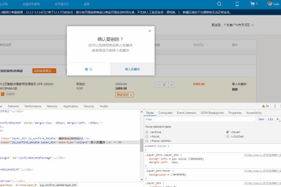Switch to the Network tab in DevTools
The image size is (281, 187).
pos(13,106)
